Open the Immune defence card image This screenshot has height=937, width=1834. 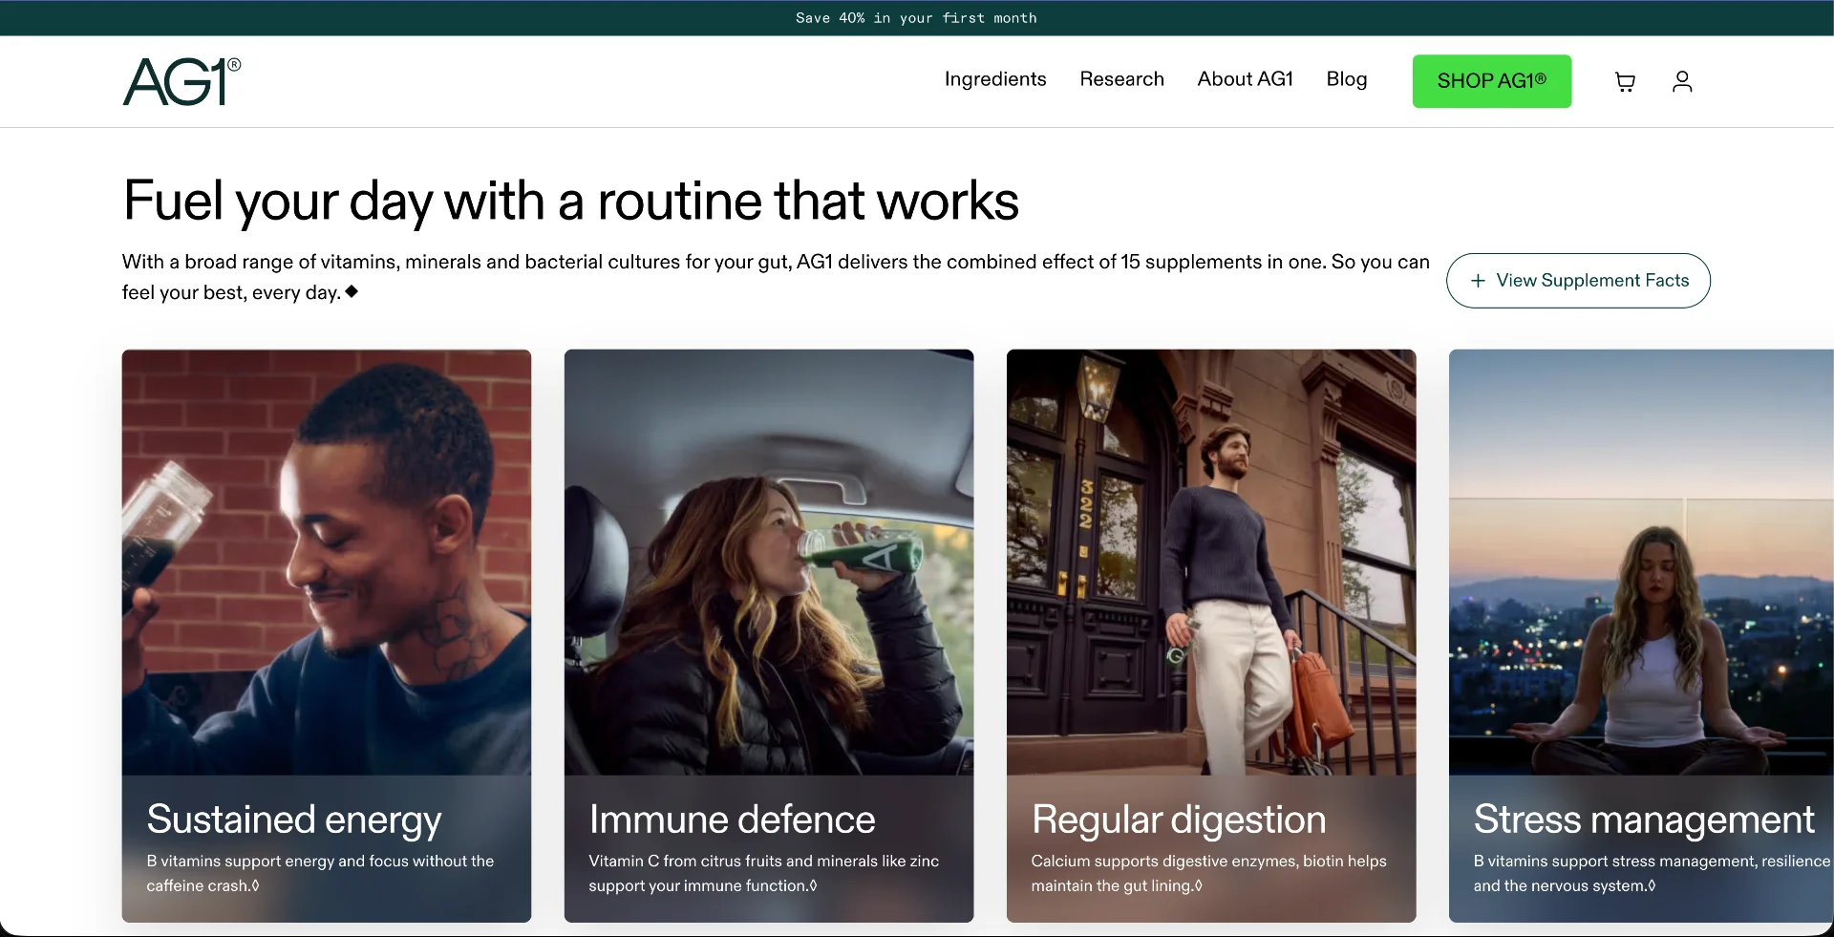769,563
